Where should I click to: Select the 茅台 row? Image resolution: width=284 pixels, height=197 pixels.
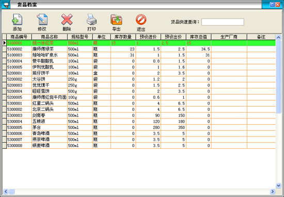139,127
